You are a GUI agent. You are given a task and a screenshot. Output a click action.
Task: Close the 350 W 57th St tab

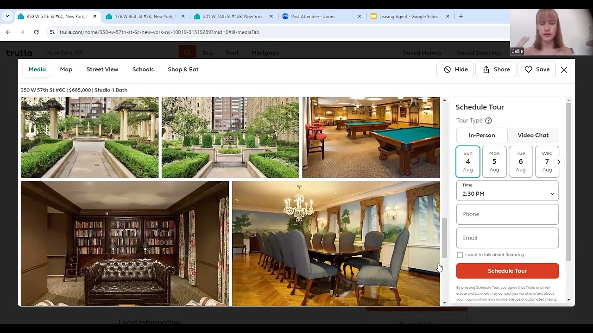click(95, 16)
